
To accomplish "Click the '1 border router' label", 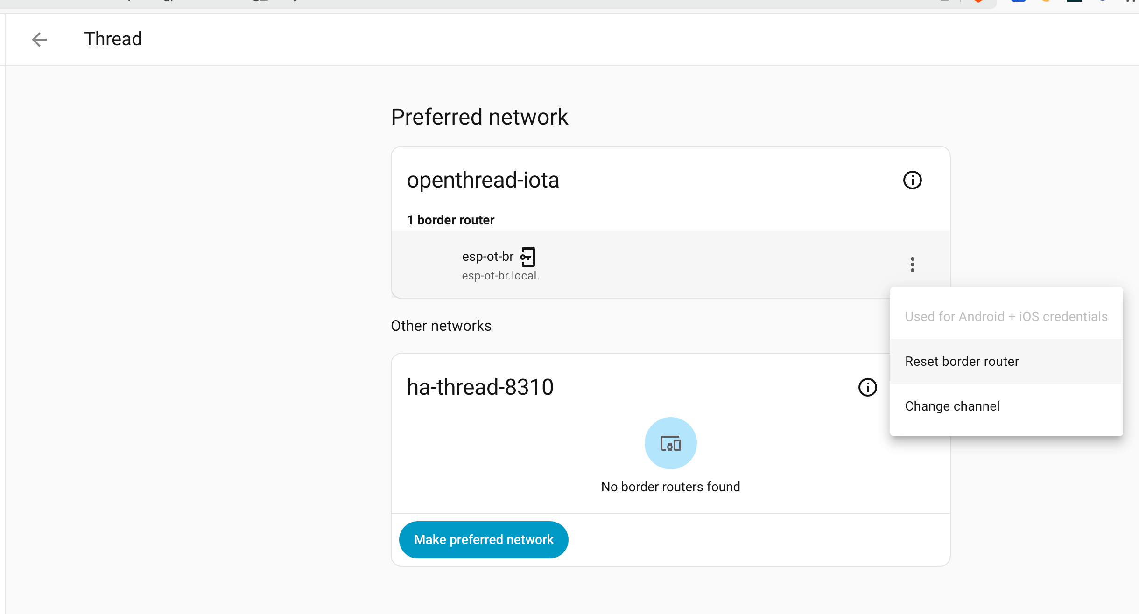I will click(450, 220).
